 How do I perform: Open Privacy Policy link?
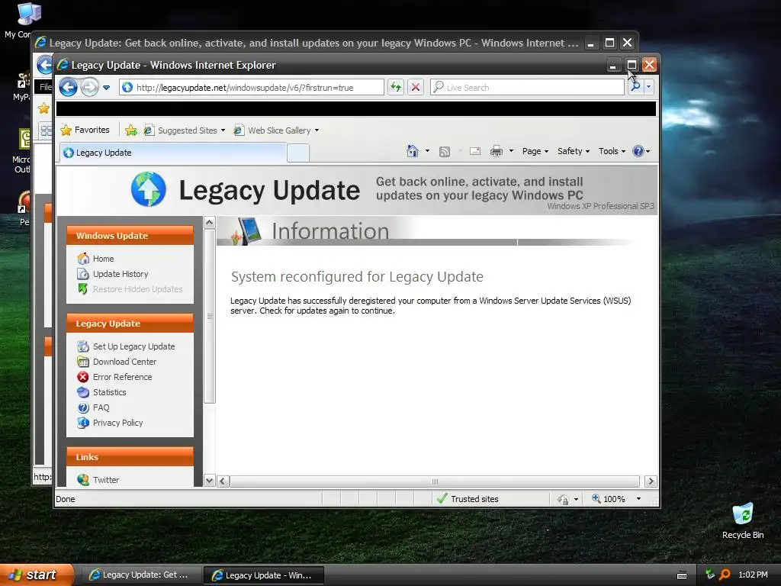117,423
